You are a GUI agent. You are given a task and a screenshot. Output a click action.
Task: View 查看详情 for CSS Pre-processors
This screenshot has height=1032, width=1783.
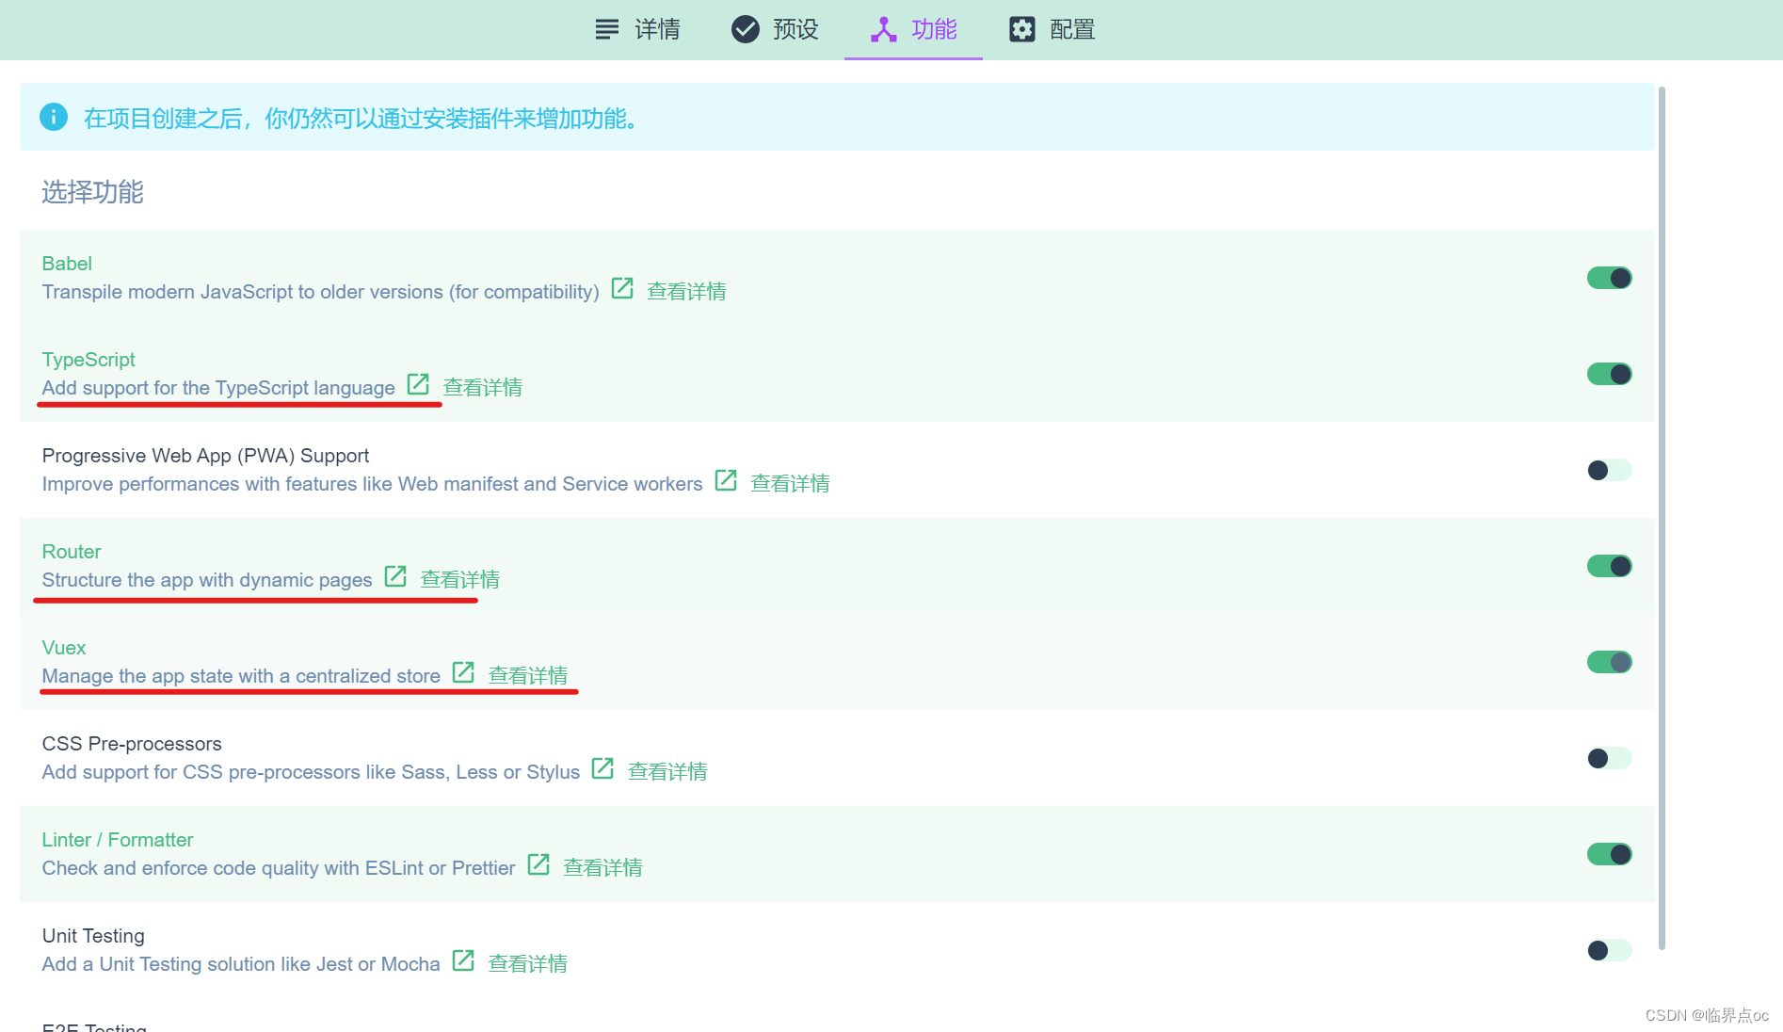click(x=667, y=772)
